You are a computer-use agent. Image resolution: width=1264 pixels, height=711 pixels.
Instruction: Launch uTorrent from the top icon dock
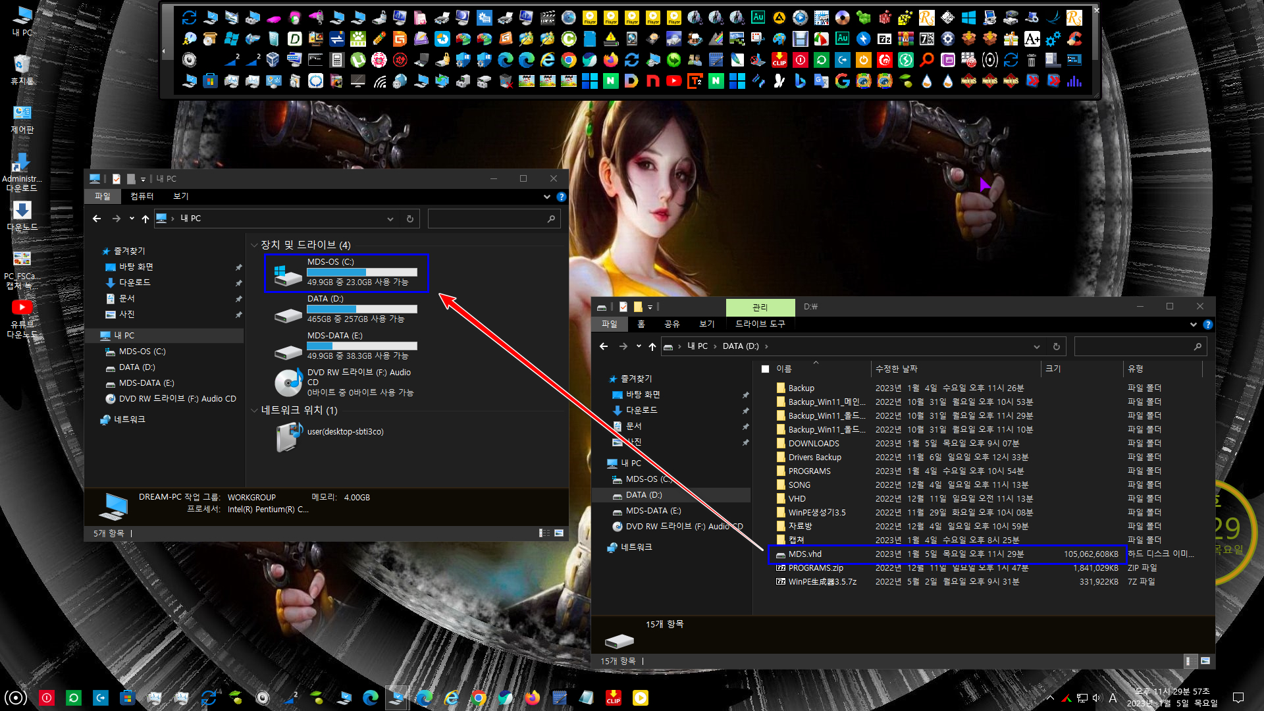click(x=358, y=60)
